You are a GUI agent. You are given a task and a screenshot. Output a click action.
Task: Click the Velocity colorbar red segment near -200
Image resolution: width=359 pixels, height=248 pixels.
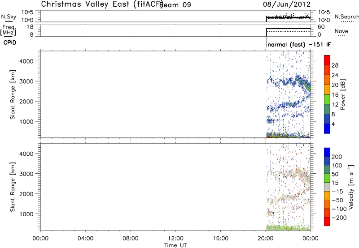click(327, 222)
